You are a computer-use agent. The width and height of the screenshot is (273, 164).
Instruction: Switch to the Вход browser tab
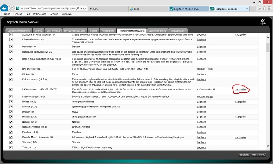coord(148,9)
